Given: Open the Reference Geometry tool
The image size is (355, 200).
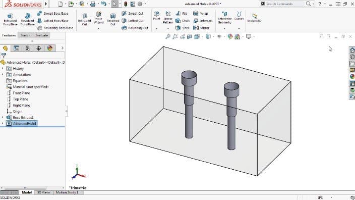Looking at the screenshot, I should click(224, 18).
